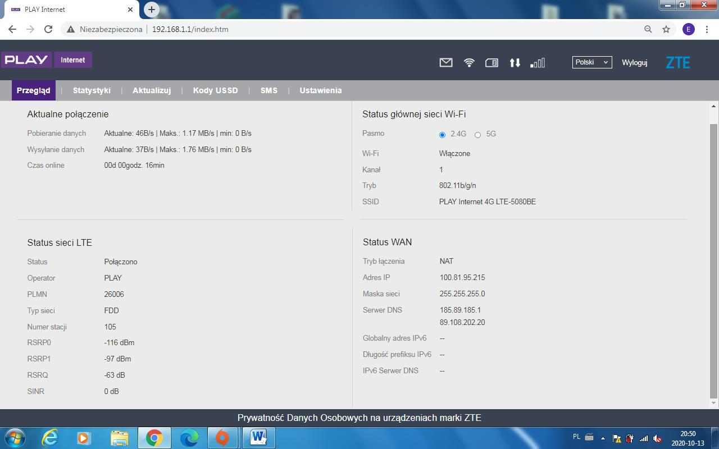
Task: Click Wyloguj to log out
Action: point(634,62)
